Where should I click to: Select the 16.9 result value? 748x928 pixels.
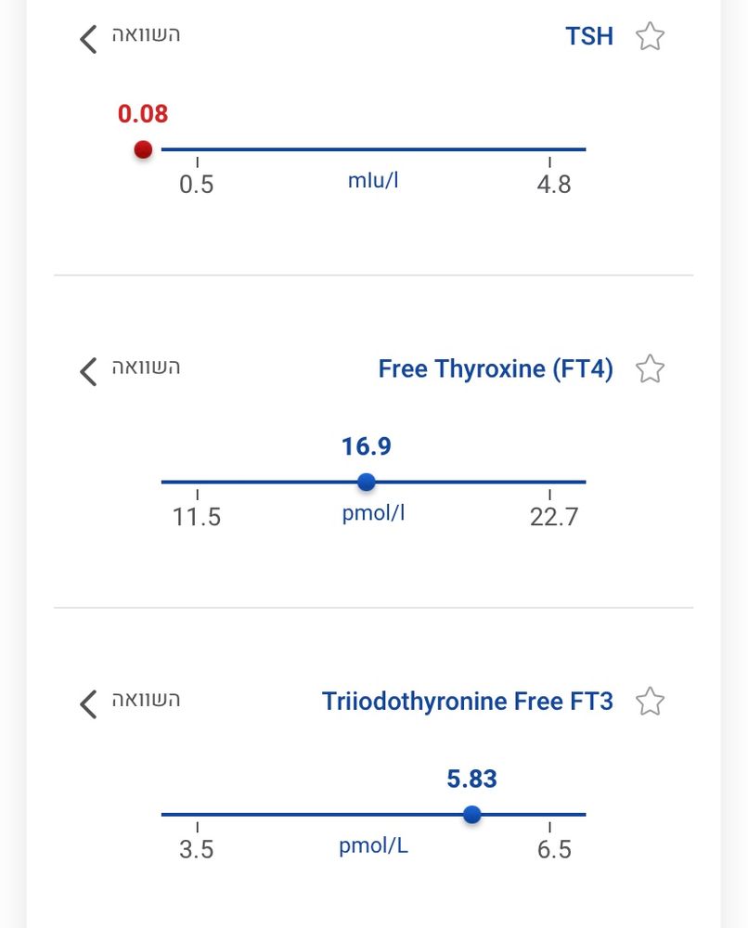click(367, 447)
